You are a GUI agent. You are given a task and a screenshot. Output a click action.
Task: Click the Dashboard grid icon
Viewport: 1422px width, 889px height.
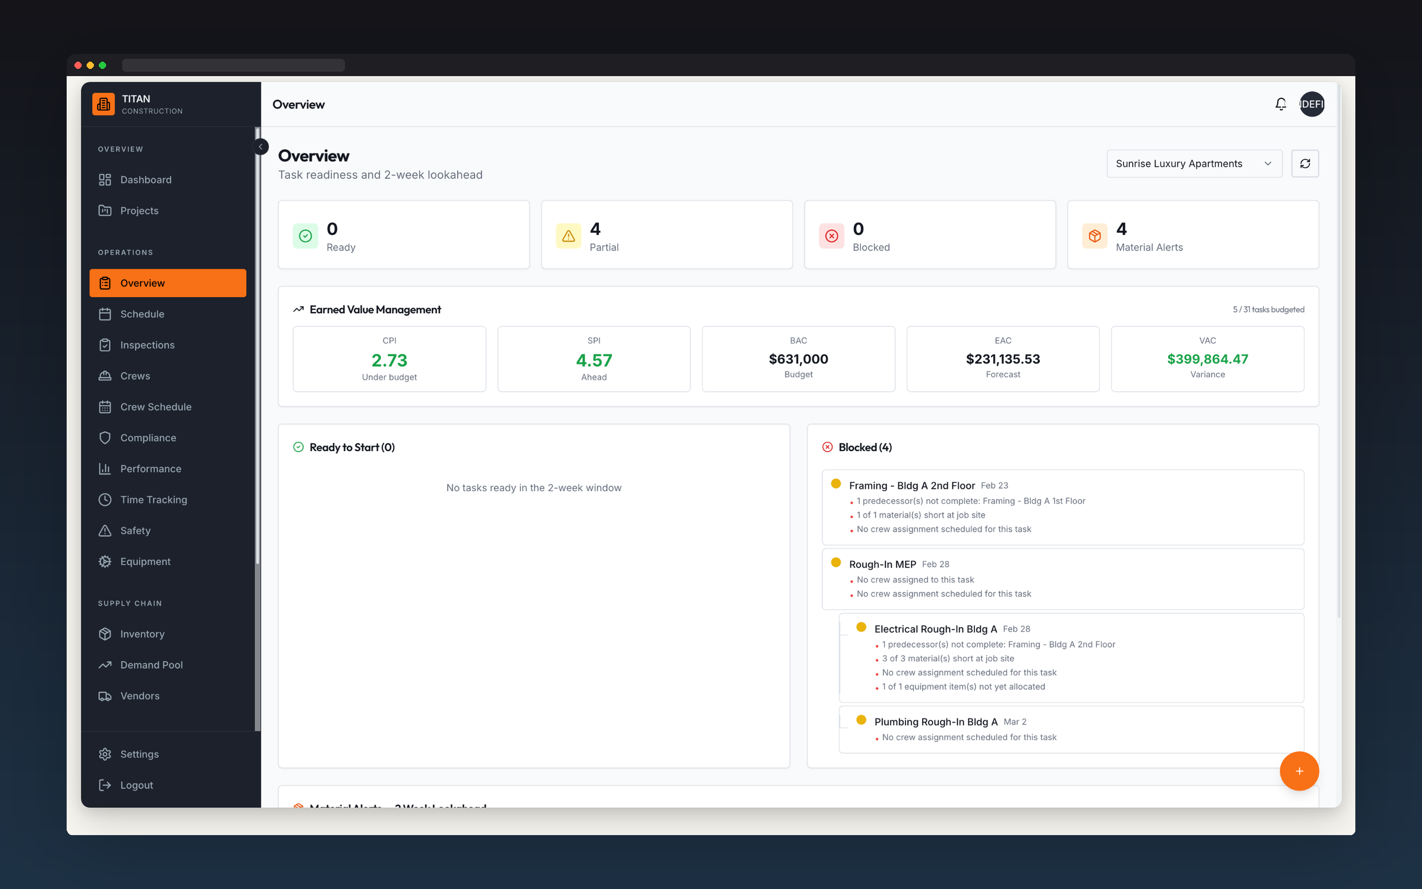click(x=105, y=180)
